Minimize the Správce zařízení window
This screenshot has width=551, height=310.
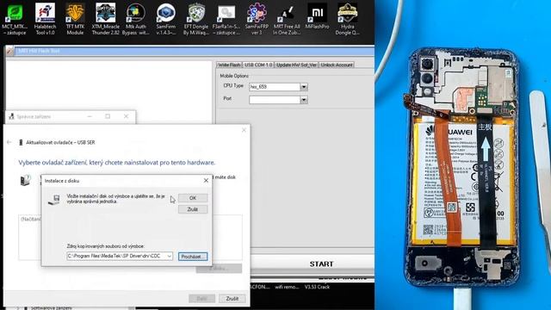[x=90, y=116]
